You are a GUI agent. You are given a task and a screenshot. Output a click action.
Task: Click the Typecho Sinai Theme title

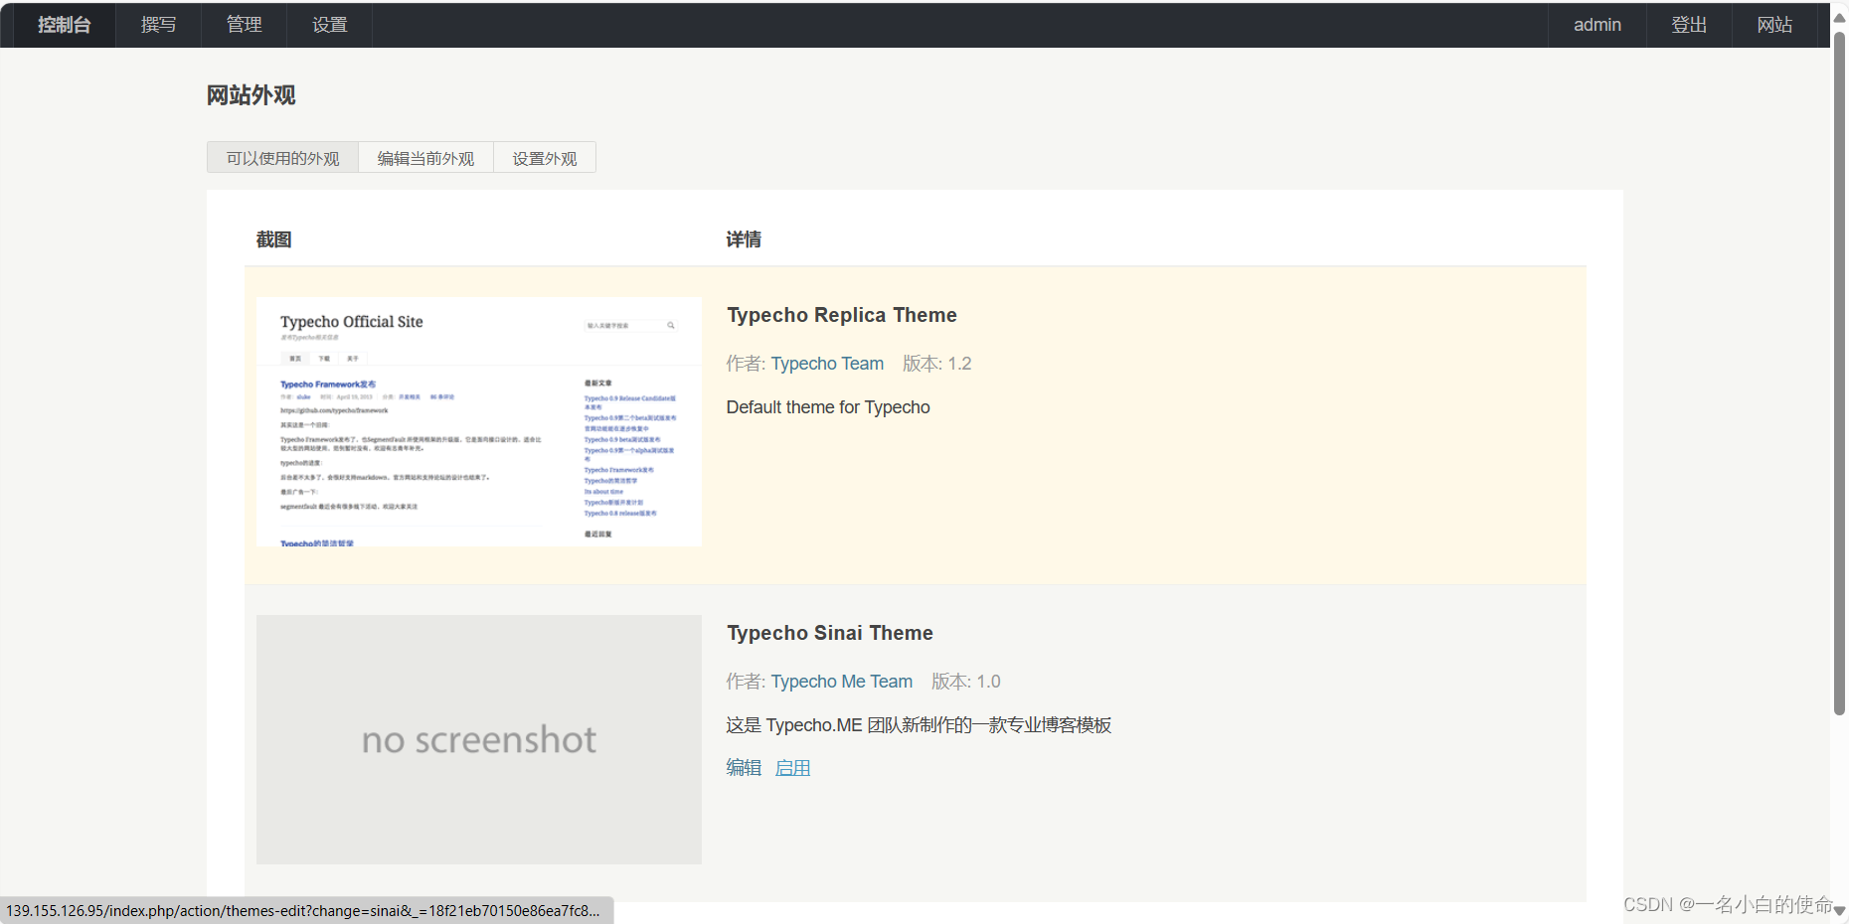(x=830, y=633)
